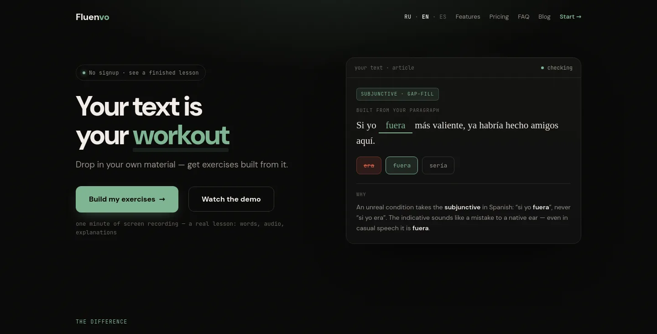Choose the 'era' answer option
The height and width of the screenshot is (334, 657).
[369, 166]
